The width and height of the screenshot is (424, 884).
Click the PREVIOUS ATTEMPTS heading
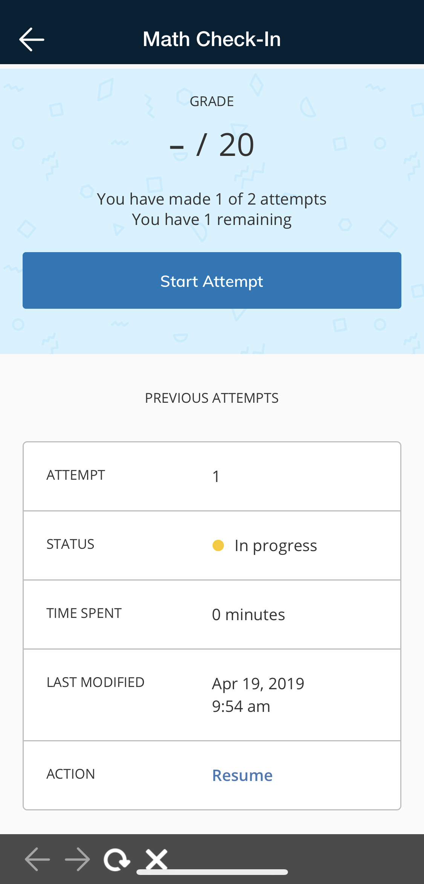click(x=212, y=398)
